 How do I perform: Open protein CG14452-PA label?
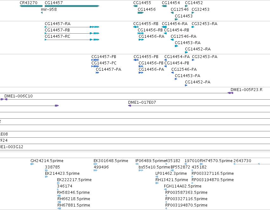pyautogui.click(x=198, y=82)
